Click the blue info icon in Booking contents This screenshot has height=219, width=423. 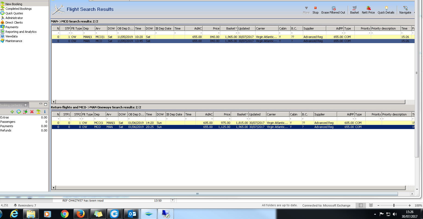[45, 112]
